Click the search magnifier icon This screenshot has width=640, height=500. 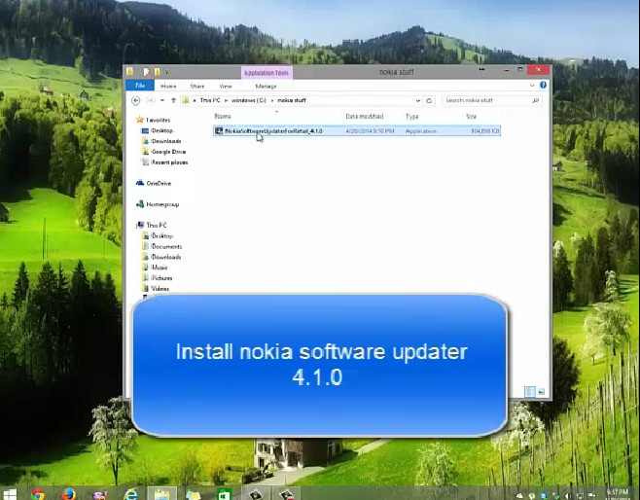pos(536,100)
